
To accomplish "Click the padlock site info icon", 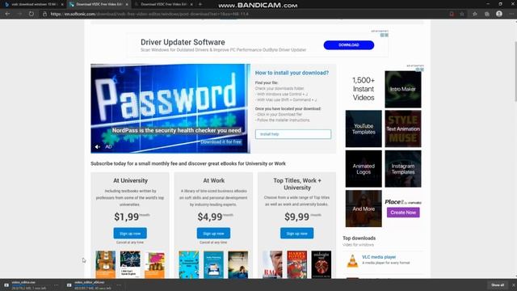I will pos(44,14).
